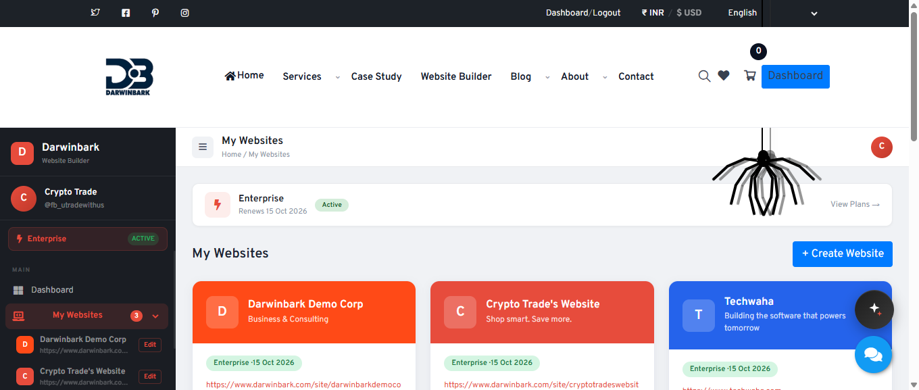The image size is (919, 390).
Task: Click the Dashboard grid icon in sidebar
Action: pos(18,290)
